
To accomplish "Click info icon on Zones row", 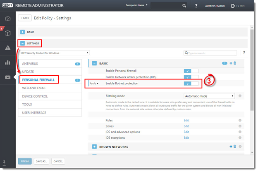I will (240, 126).
